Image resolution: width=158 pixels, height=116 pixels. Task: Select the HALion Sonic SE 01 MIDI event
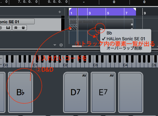tap(101, 24)
